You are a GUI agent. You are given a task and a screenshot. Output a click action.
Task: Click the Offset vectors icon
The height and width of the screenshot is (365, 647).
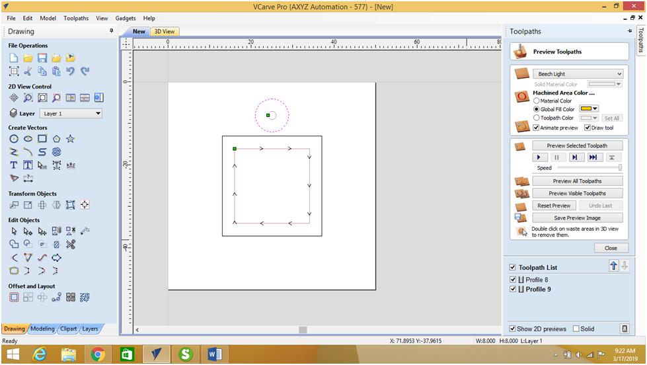14,298
